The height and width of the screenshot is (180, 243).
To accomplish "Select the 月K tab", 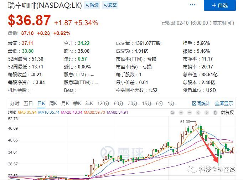I will pyautogui.click(x=65, y=103).
